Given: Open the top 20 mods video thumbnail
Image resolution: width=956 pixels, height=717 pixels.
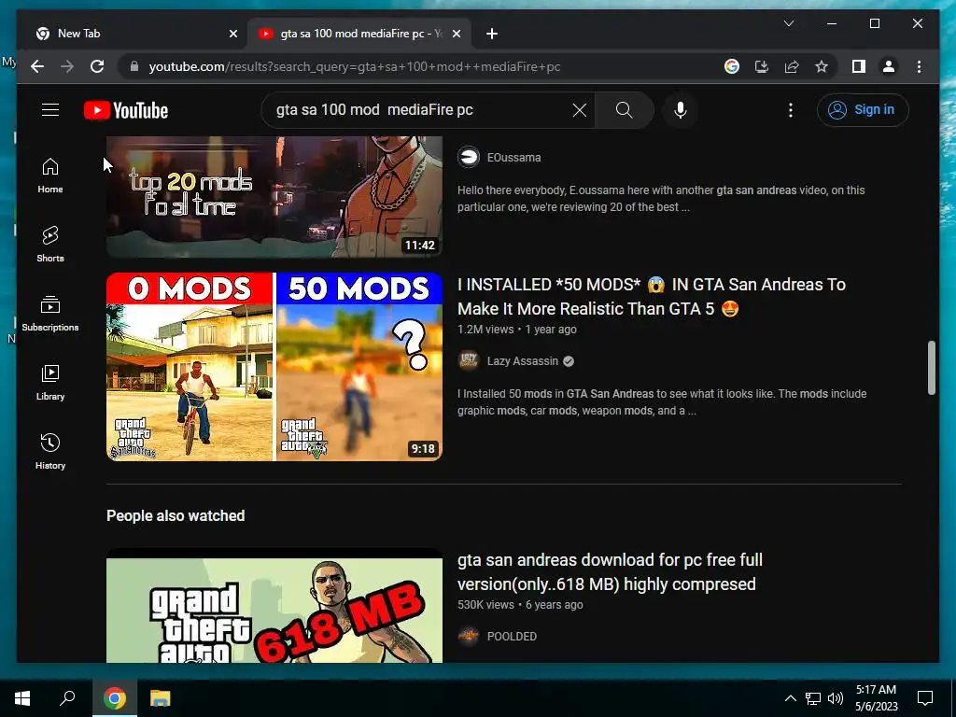Looking at the screenshot, I should 274,196.
